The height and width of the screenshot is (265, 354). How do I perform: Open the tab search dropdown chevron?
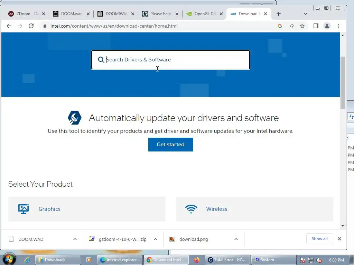(x=306, y=14)
